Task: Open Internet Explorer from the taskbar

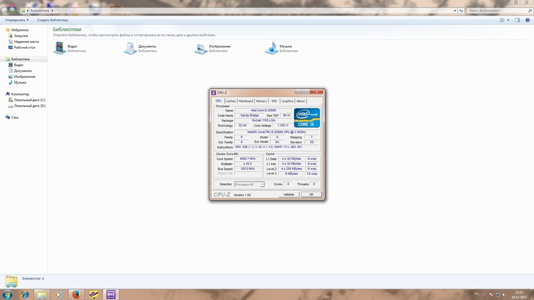Action: 25,295
